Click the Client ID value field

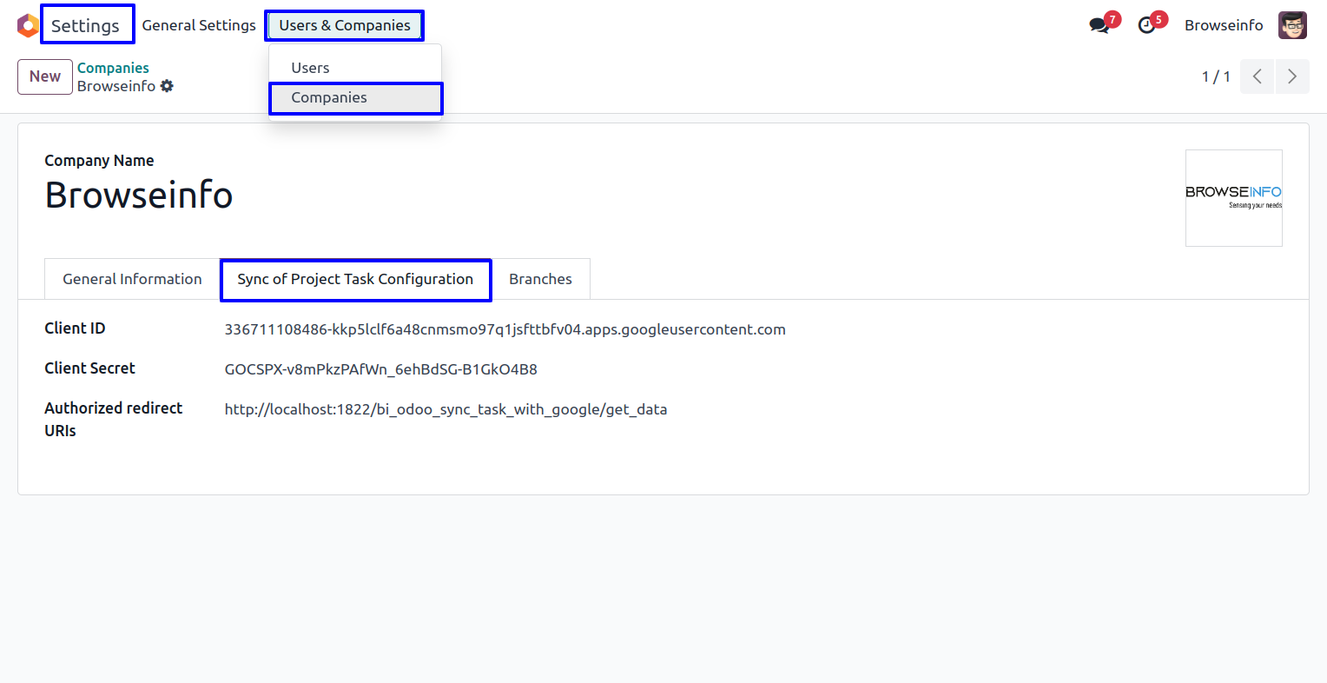(505, 329)
